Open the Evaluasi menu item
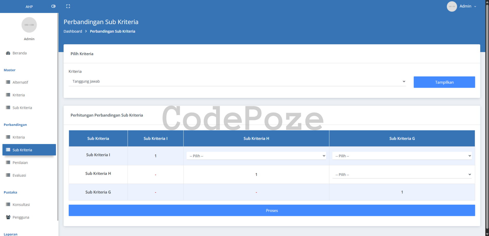Image resolution: width=489 pixels, height=236 pixels. coord(29,175)
